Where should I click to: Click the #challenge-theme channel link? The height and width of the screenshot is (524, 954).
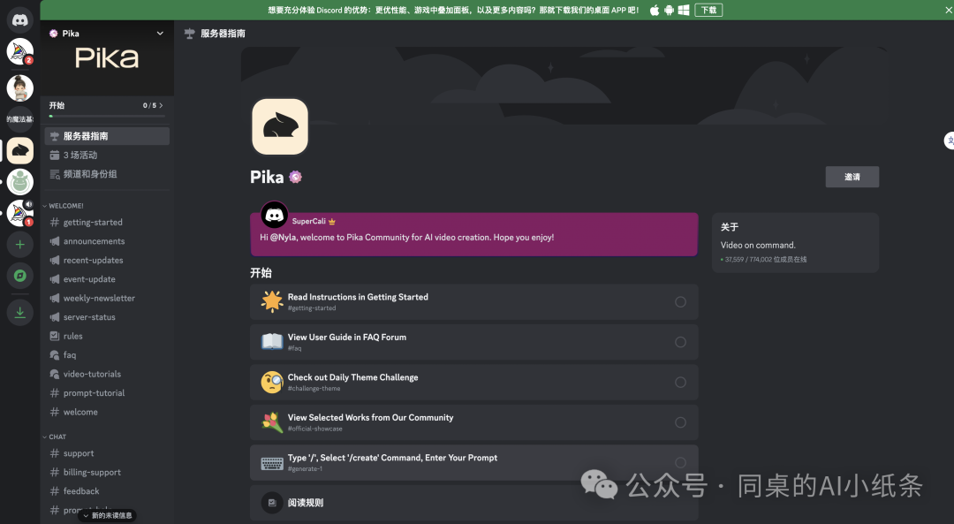314,388
